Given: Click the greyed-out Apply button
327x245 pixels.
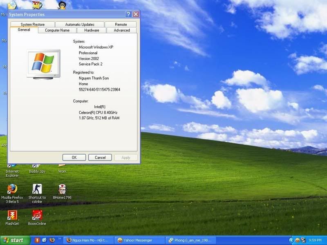Looking at the screenshot, I should click(126, 158).
